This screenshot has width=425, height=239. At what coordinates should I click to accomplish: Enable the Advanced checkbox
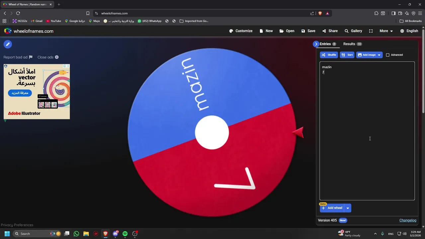coord(387,55)
